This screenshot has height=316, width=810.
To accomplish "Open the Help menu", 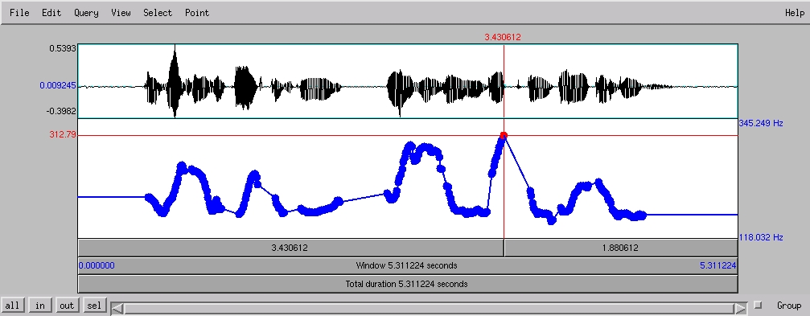I will (x=795, y=13).
